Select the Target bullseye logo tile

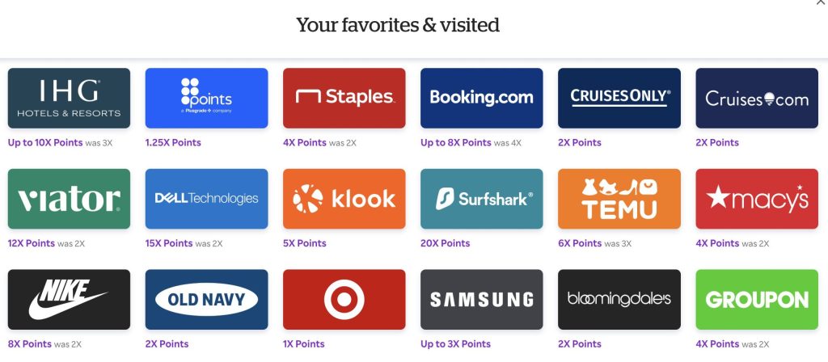pyautogui.click(x=344, y=300)
